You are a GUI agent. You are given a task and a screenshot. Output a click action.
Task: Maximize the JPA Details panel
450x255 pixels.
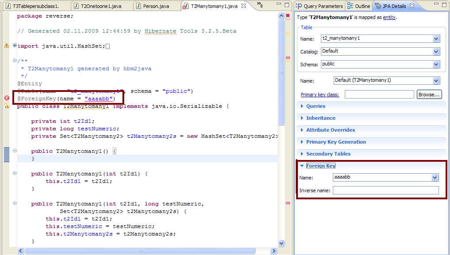click(444, 4)
